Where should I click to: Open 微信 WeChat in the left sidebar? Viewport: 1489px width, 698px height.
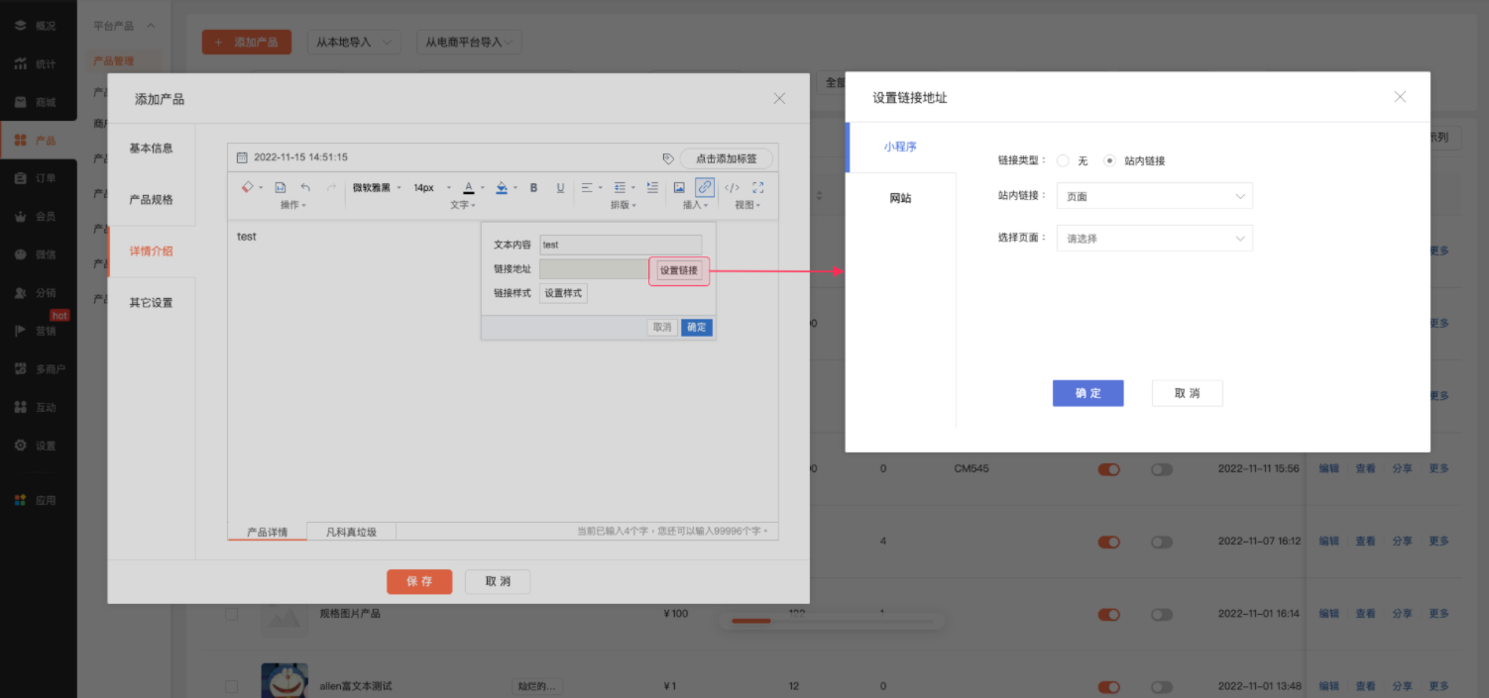point(38,254)
